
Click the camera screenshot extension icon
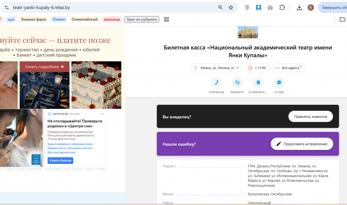tap(270, 8)
